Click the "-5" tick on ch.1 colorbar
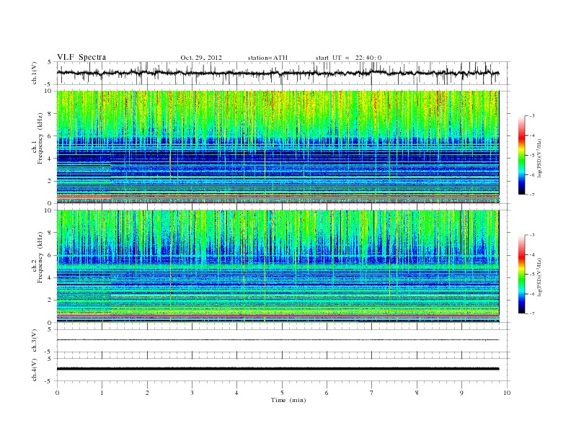 (532, 156)
